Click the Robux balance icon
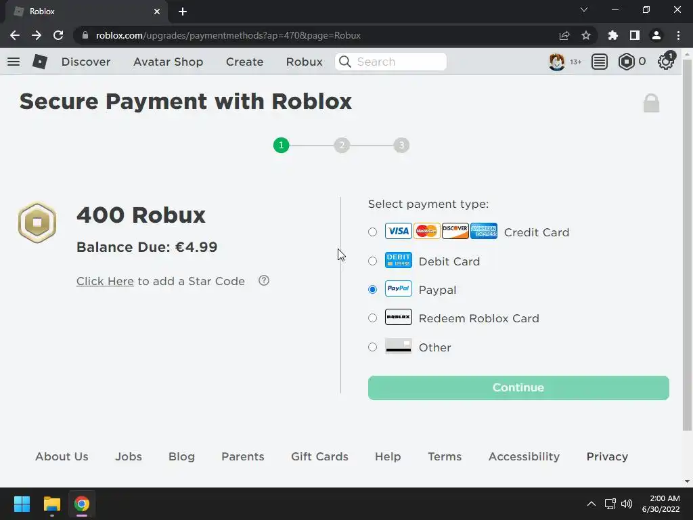Image resolution: width=693 pixels, height=520 pixels. 626,62
